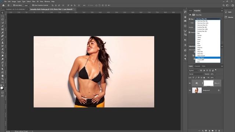Switch to the Paths tab
235x132 pixels.
(203, 66)
